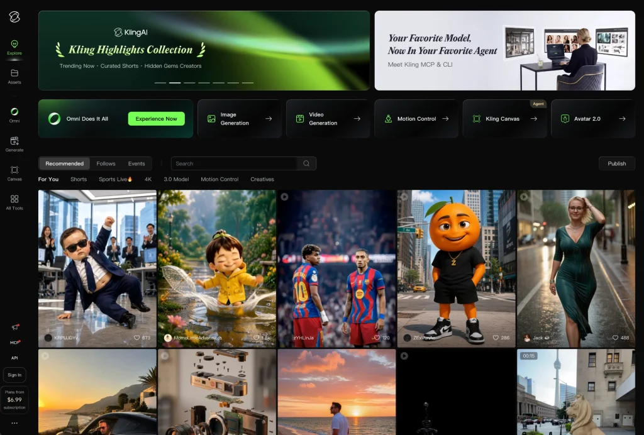This screenshot has width=644, height=435.
Task: Click the Avatar 2.0 card icon
Action: click(565, 119)
